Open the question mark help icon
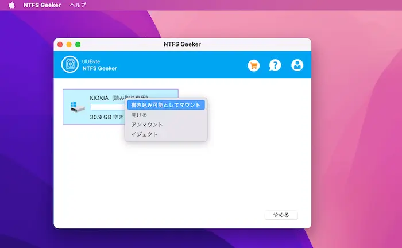Viewport: 402px width, 248px height. (x=275, y=65)
